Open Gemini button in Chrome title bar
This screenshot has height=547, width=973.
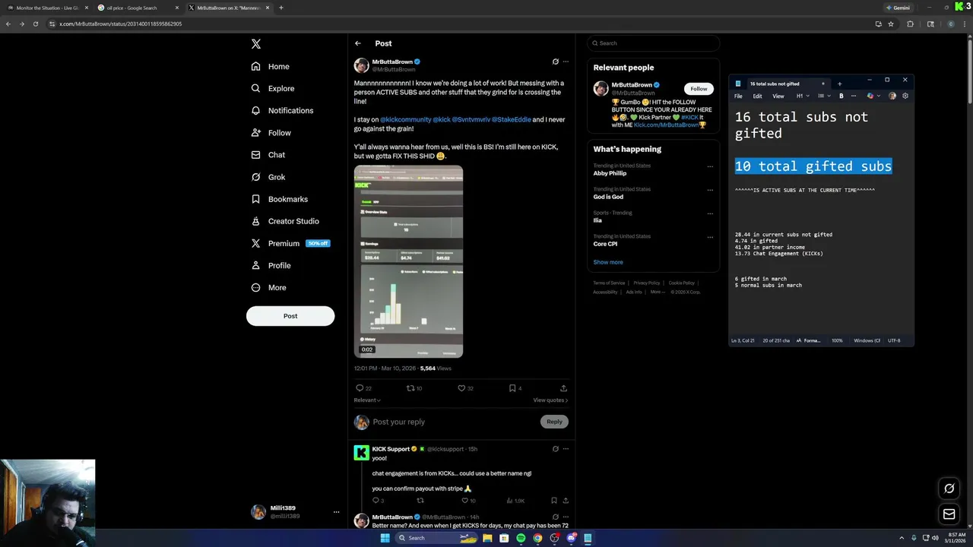898,8
